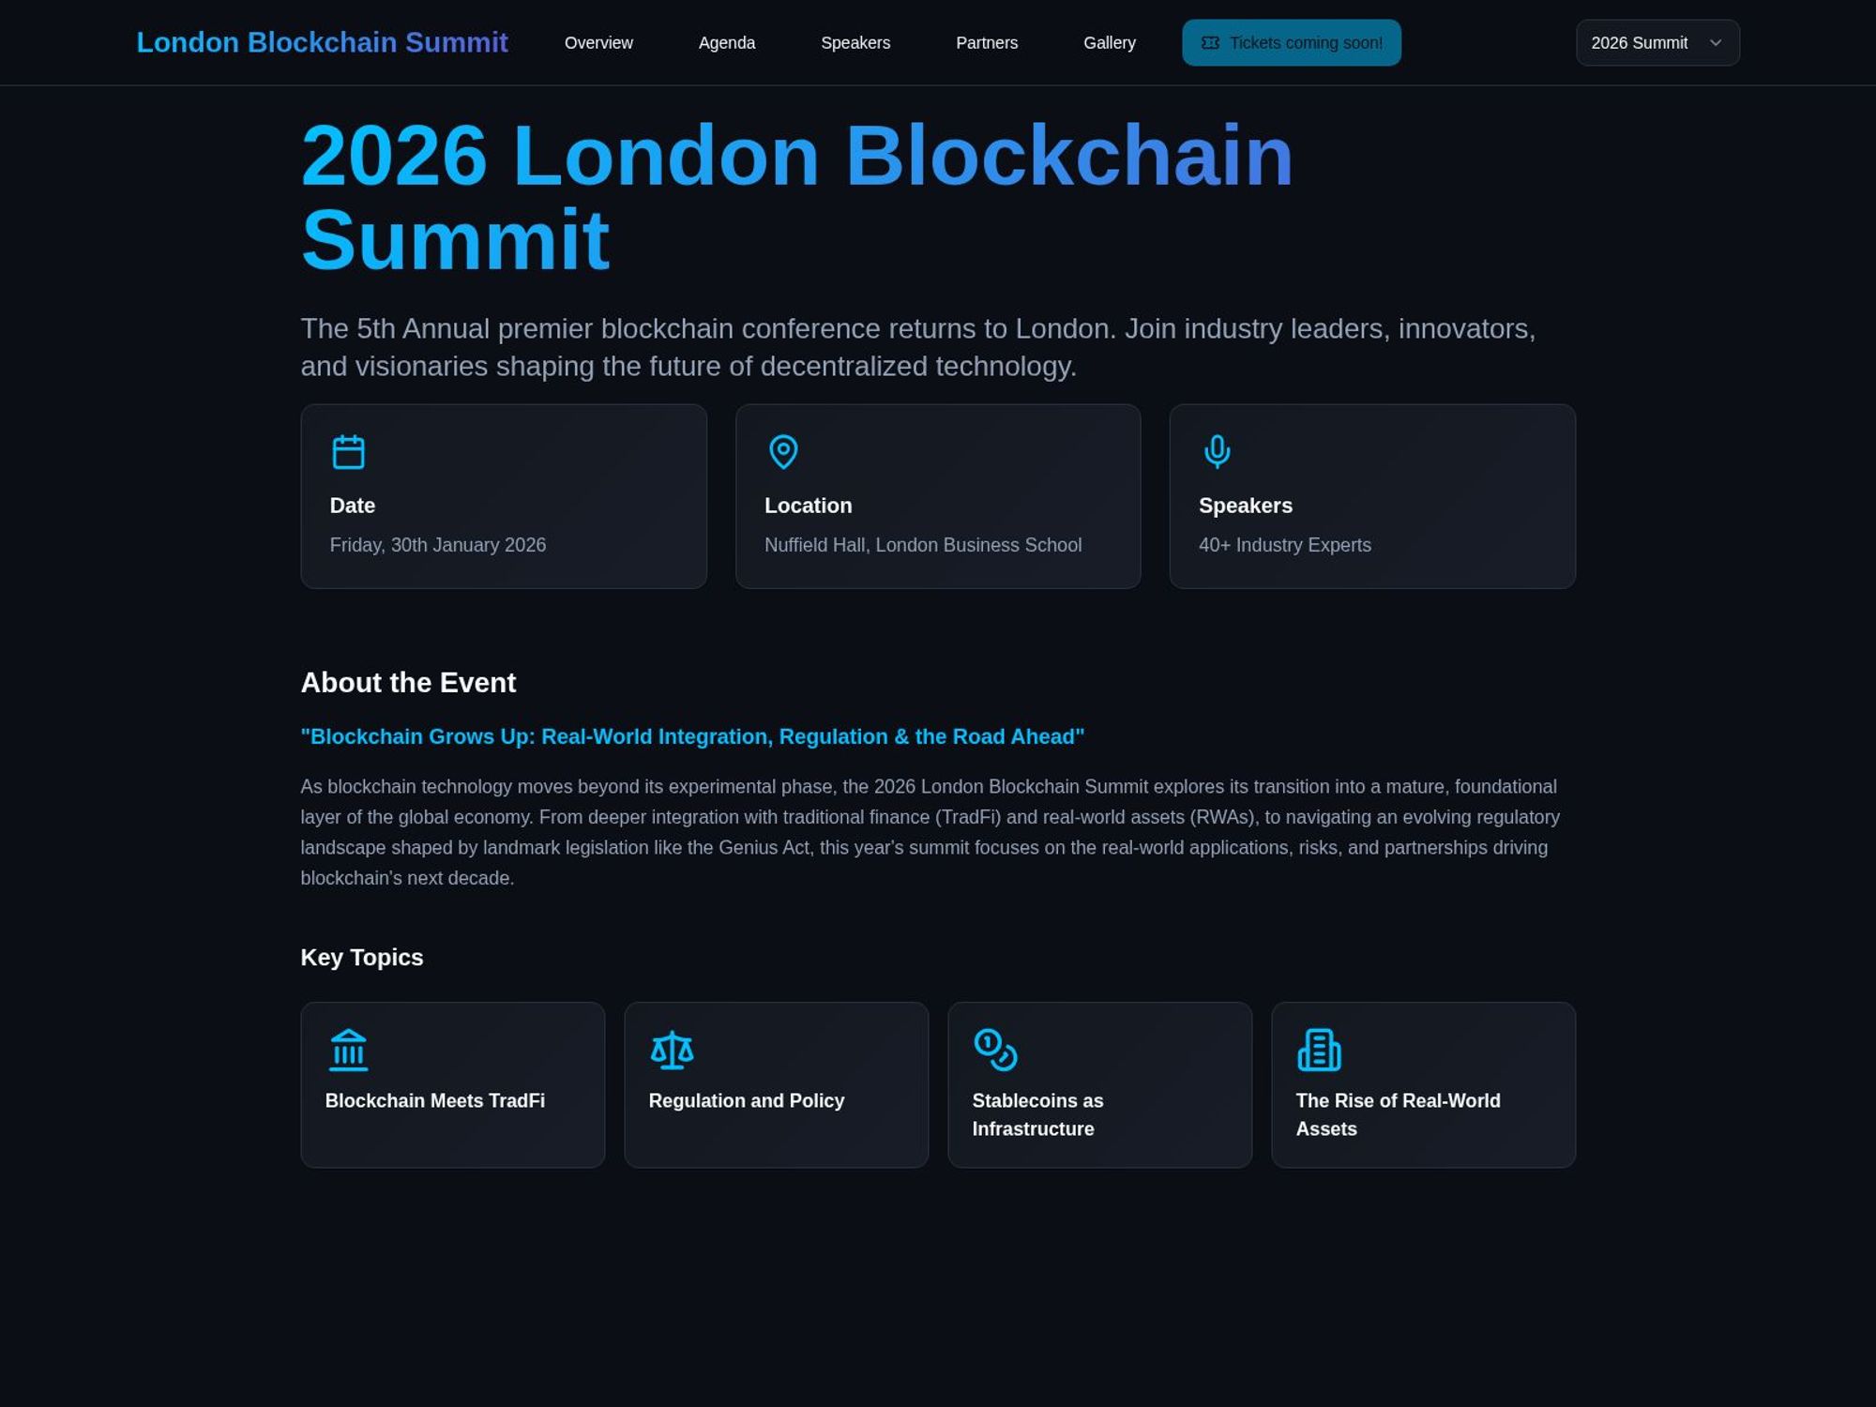Click the Location card for Nuffield Hall
The height and width of the screenshot is (1407, 1876).
pyautogui.click(x=938, y=495)
